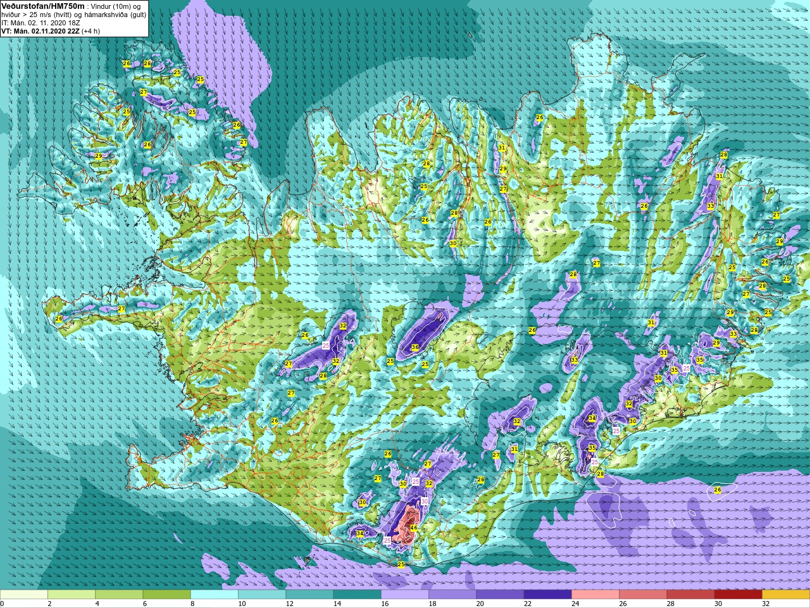Pick the 10–12 m/s turquoise legend swatch
Screen dimensions: 810x608
tap(262, 595)
